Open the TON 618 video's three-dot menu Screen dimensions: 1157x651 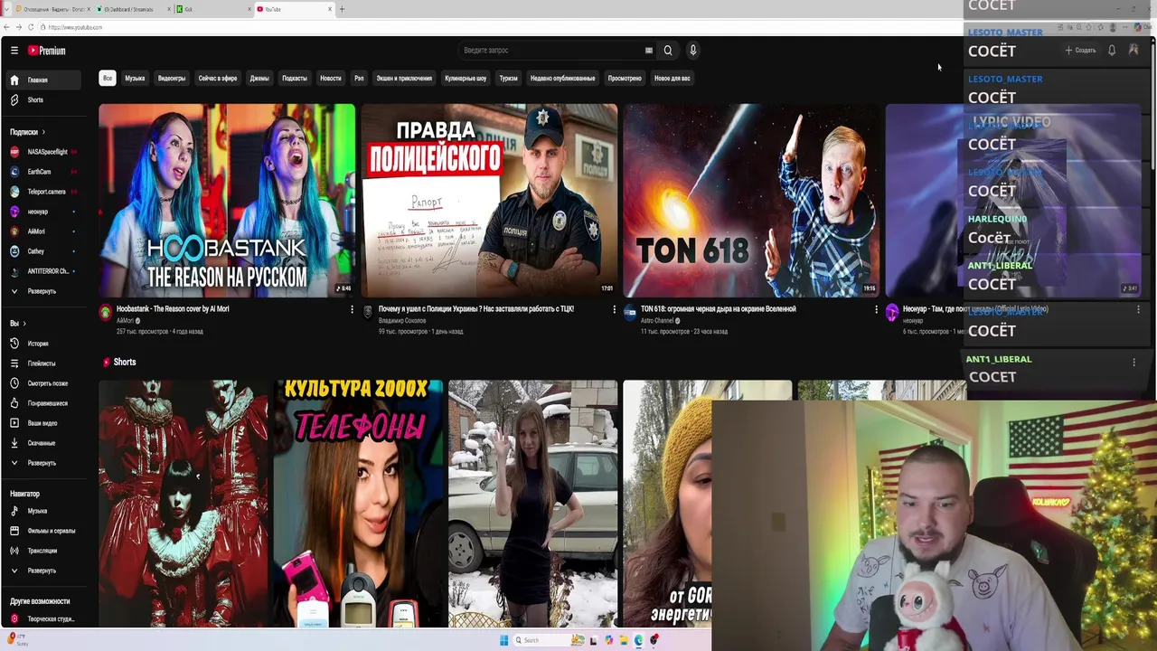[876, 309]
